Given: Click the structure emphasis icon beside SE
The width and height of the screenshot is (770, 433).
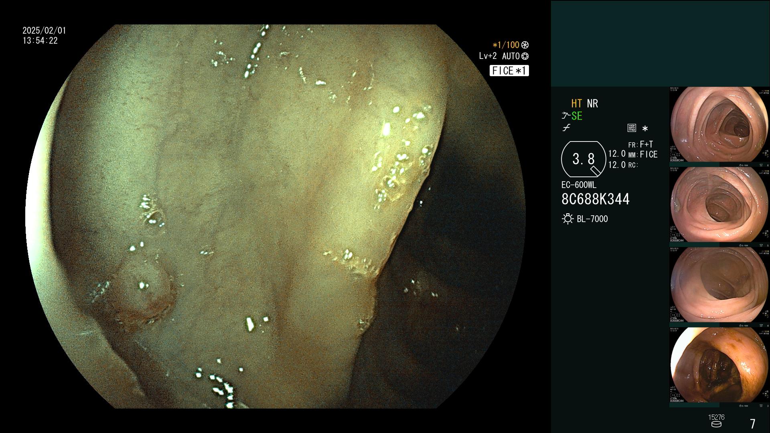Looking at the screenshot, I should [565, 116].
